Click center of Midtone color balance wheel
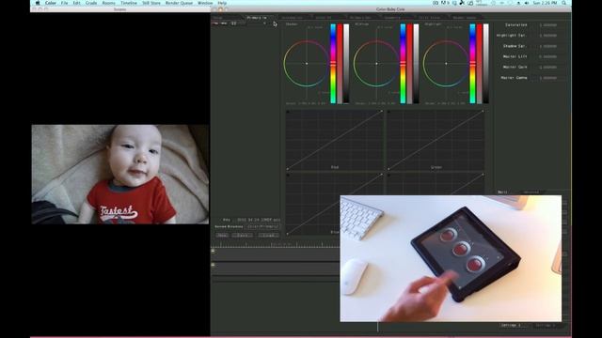602x338 pixels. [376, 63]
